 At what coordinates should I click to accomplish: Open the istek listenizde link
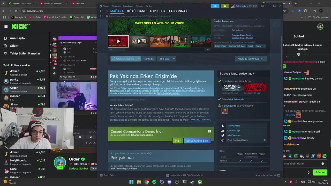(236, 99)
